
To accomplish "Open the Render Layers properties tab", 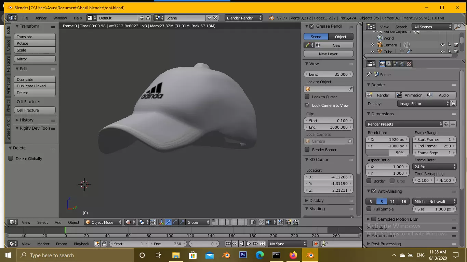I will coord(389,64).
